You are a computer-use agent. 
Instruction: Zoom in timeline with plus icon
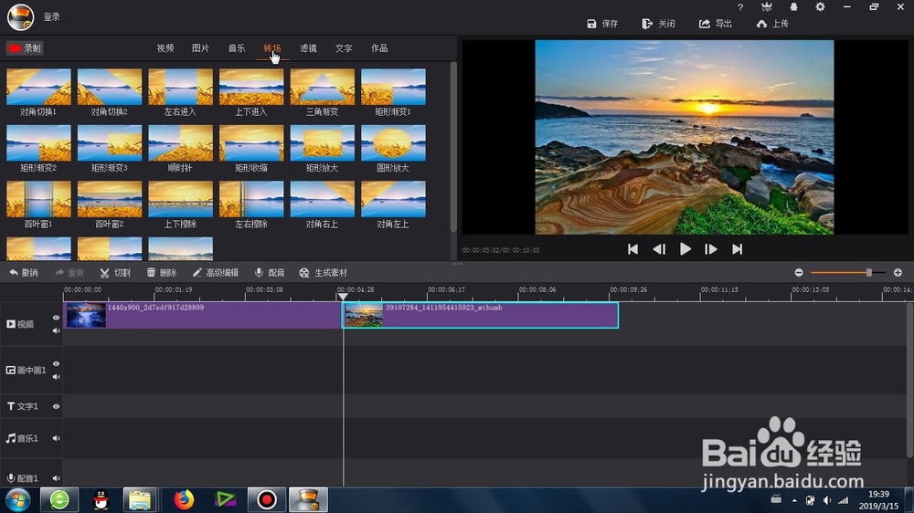pos(898,273)
